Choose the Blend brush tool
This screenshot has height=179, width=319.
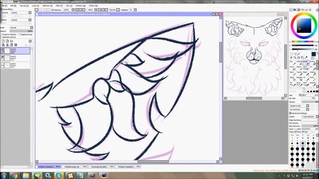[x=306, y=73]
